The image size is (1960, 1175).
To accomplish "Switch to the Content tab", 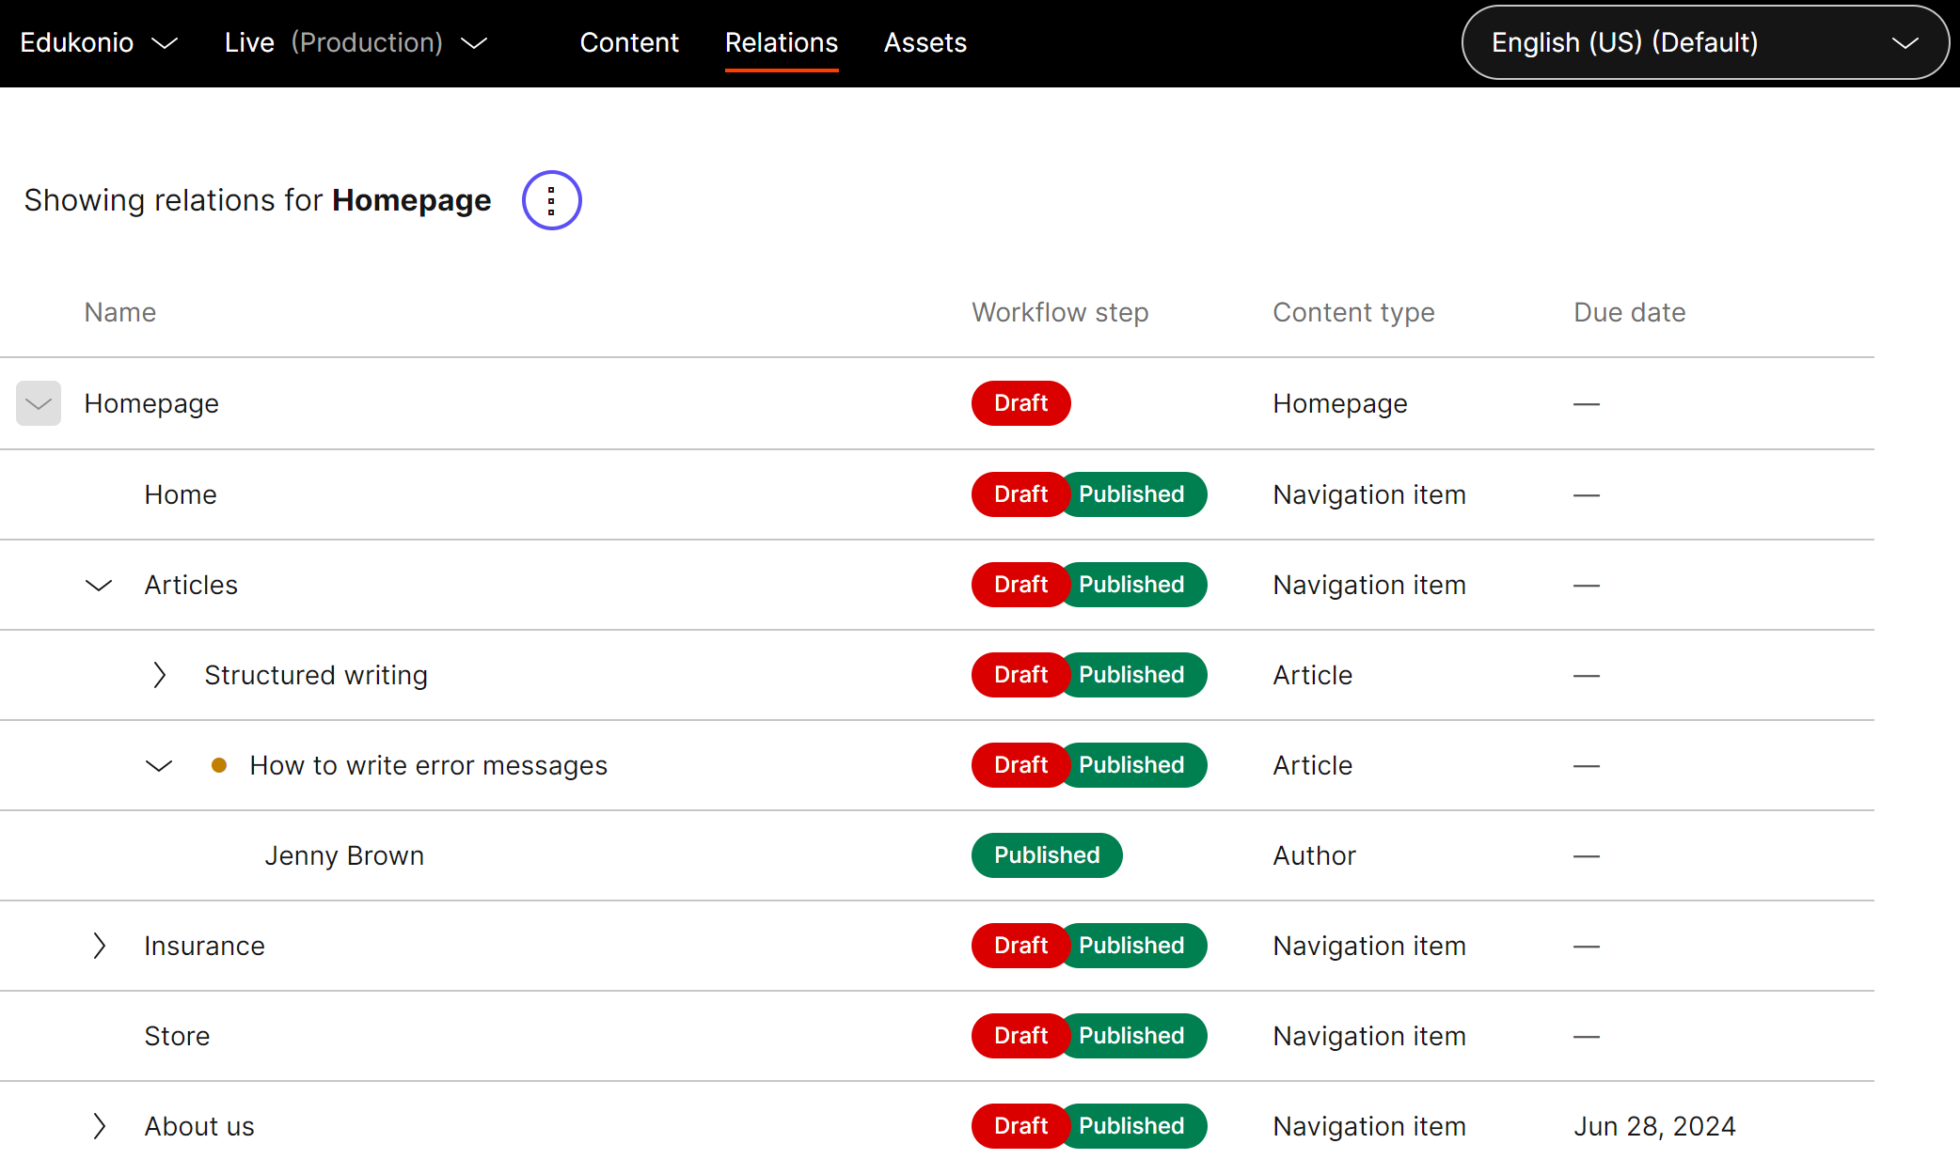I will pyautogui.click(x=628, y=43).
